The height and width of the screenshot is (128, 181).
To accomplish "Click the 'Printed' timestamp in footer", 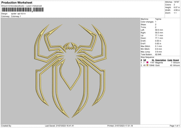I will pyautogui.click(x=120, y=126).
